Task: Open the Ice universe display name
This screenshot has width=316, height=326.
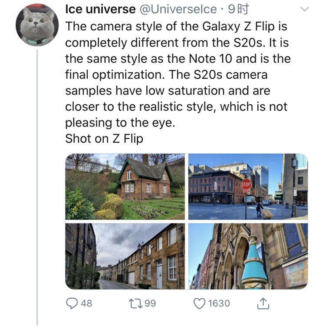Action: tap(100, 9)
